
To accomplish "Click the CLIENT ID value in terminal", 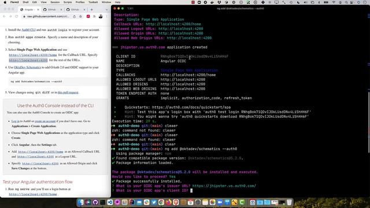I will pos(194,57).
